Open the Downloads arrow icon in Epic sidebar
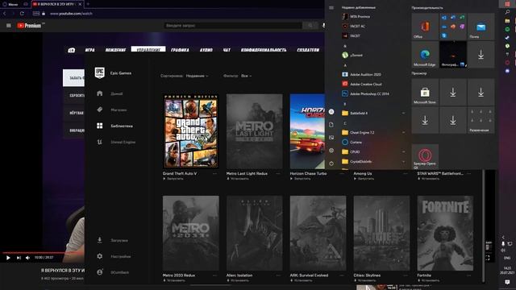Image resolution: width=516 pixels, height=290 pixels. point(100,240)
